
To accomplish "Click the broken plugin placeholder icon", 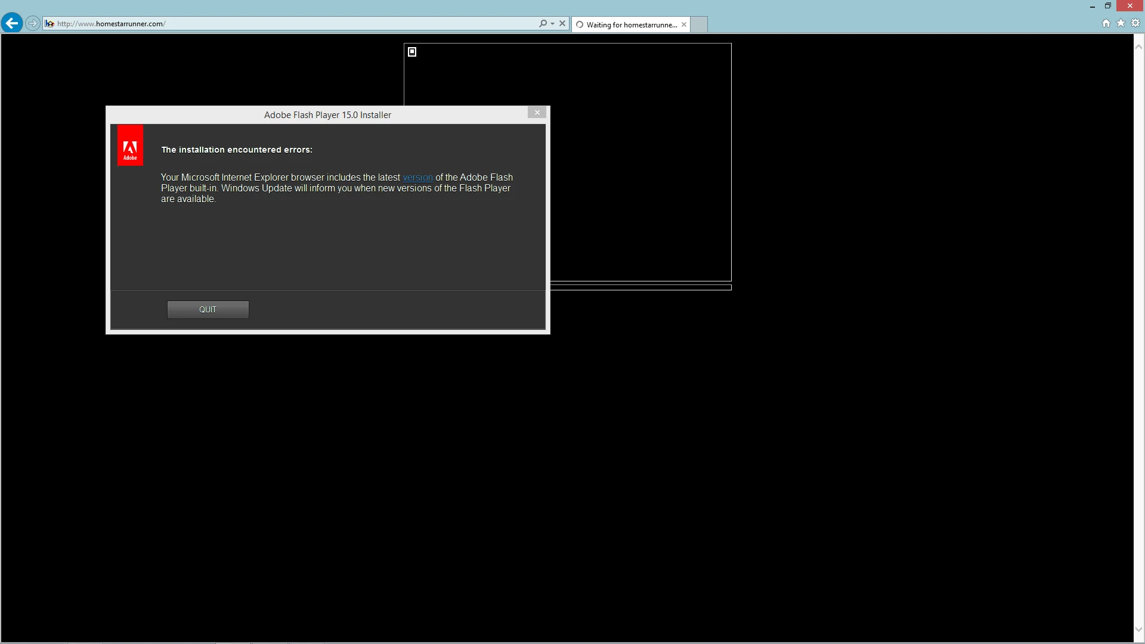I will [412, 52].
